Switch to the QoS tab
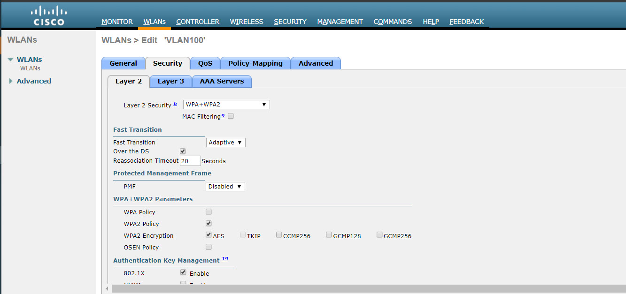This screenshot has width=626, height=294. point(205,63)
